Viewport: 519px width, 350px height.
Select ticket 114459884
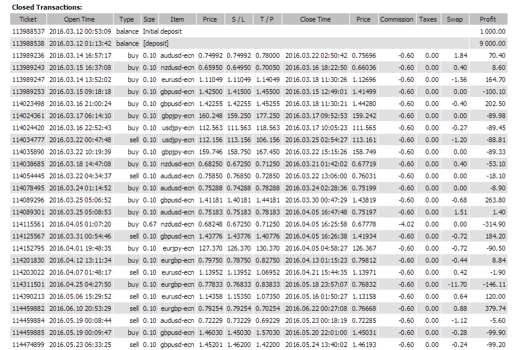[x=28, y=320]
